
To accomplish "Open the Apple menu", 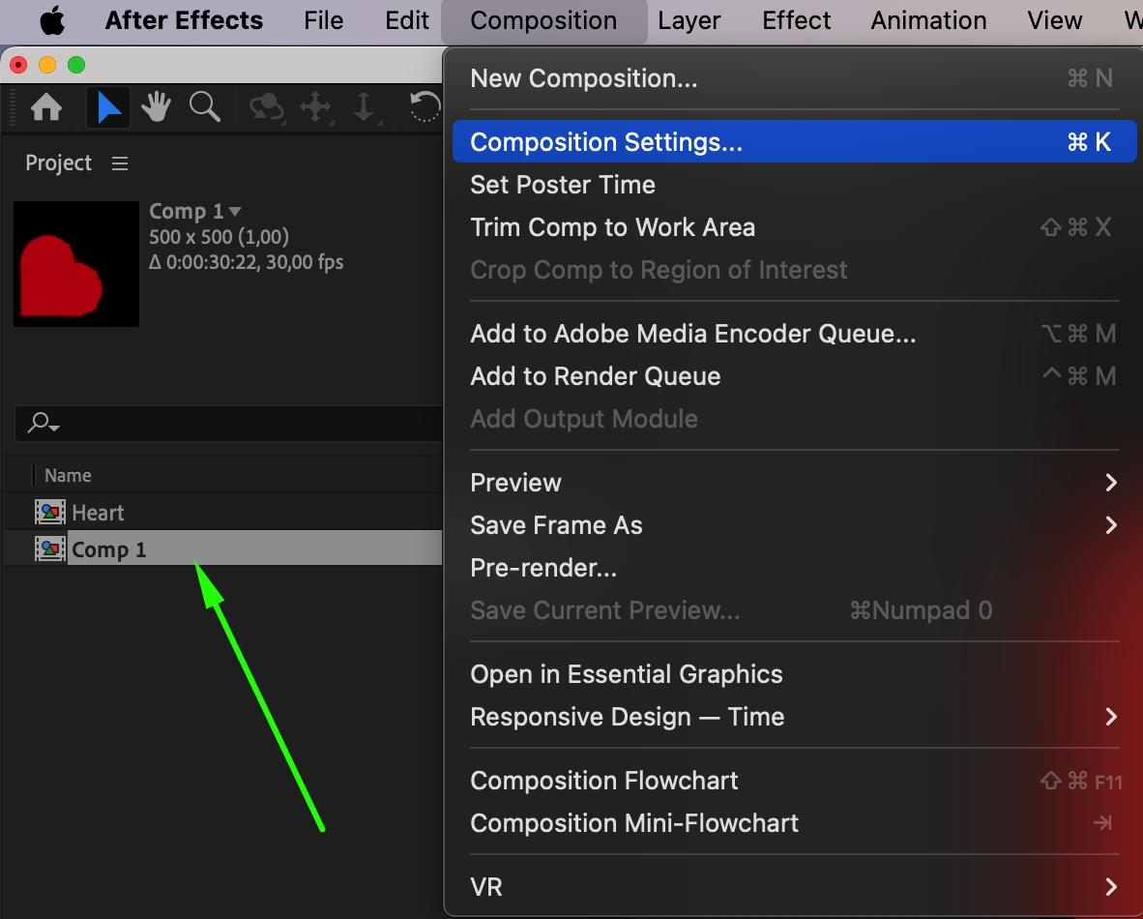I will [x=52, y=20].
